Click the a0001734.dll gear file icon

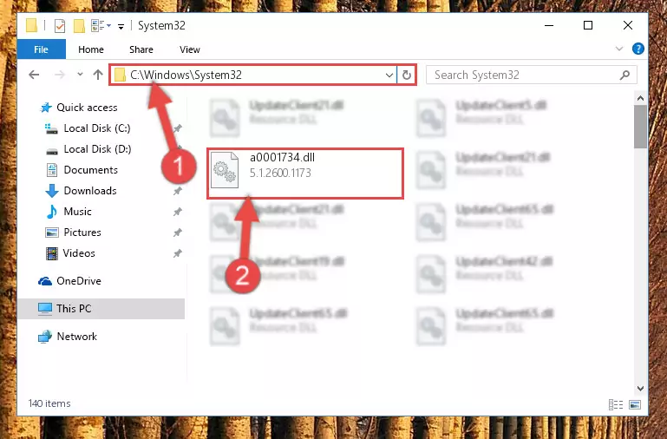click(225, 170)
